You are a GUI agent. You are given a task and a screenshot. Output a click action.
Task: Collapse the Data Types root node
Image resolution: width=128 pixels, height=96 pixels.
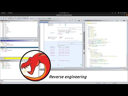click(x=1, y=62)
